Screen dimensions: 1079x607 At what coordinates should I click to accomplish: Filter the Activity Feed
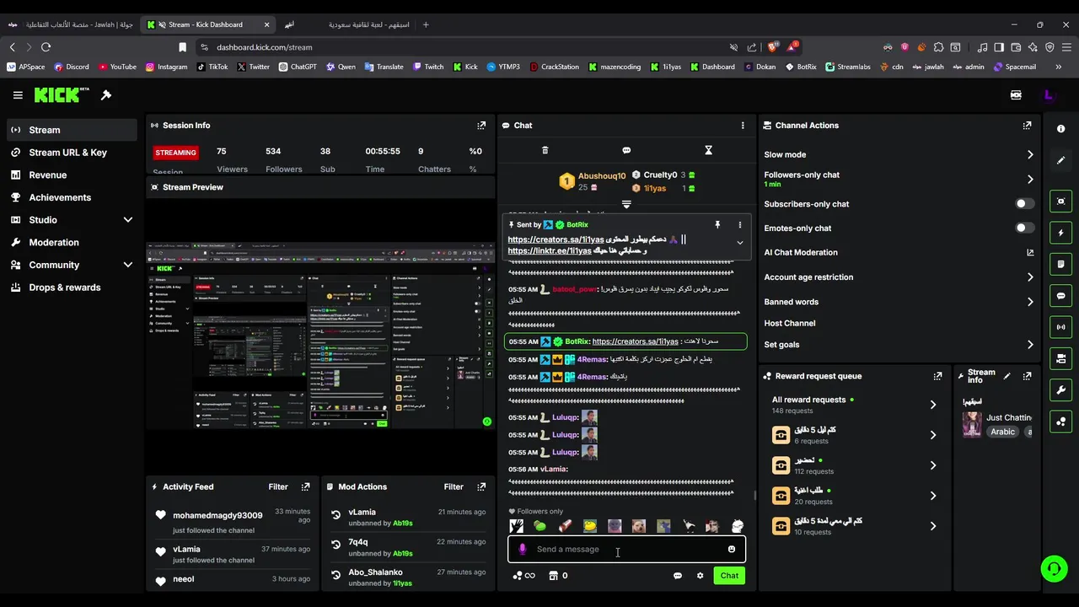(278, 486)
